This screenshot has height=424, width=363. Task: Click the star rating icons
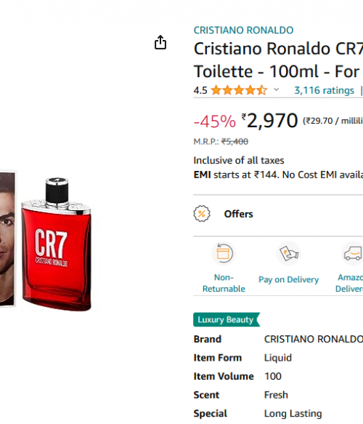(x=239, y=90)
